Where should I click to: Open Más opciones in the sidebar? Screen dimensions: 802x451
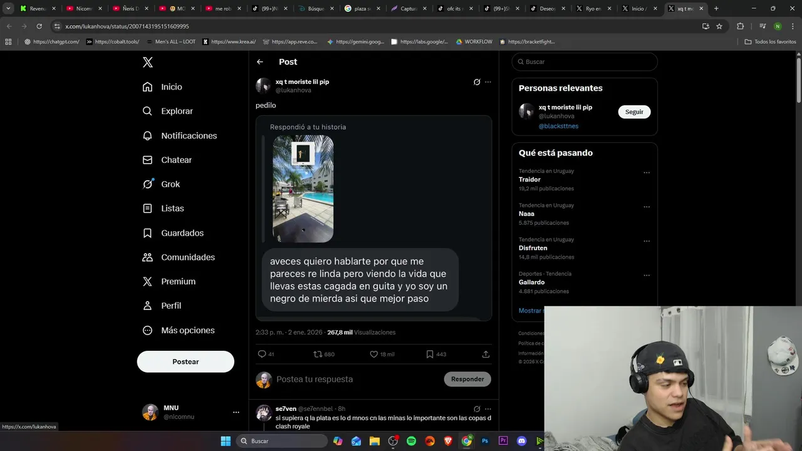pyautogui.click(x=179, y=330)
